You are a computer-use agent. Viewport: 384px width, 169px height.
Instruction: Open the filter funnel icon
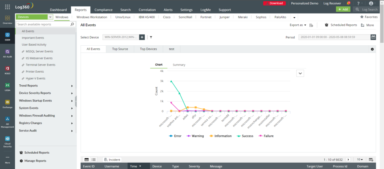point(151,37)
